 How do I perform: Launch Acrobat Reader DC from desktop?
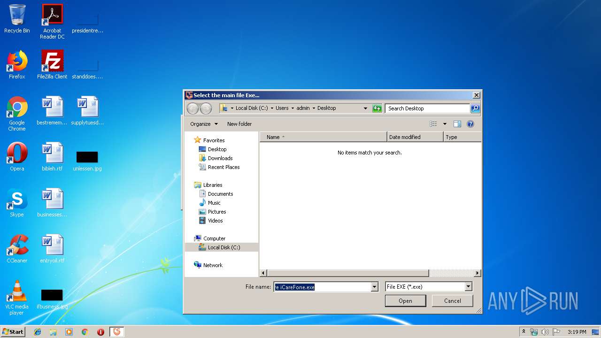(x=52, y=22)
